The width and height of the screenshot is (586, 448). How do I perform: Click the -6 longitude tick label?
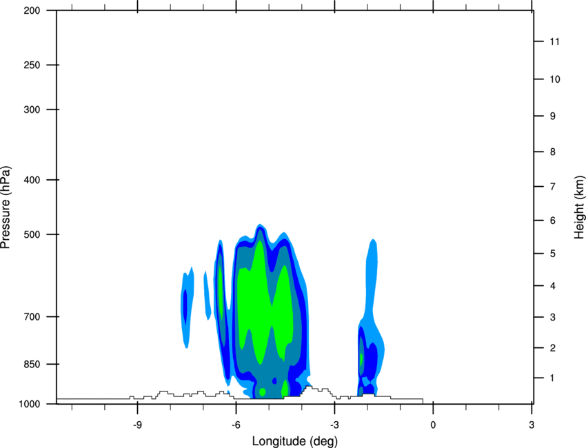[x=236, y=425]
